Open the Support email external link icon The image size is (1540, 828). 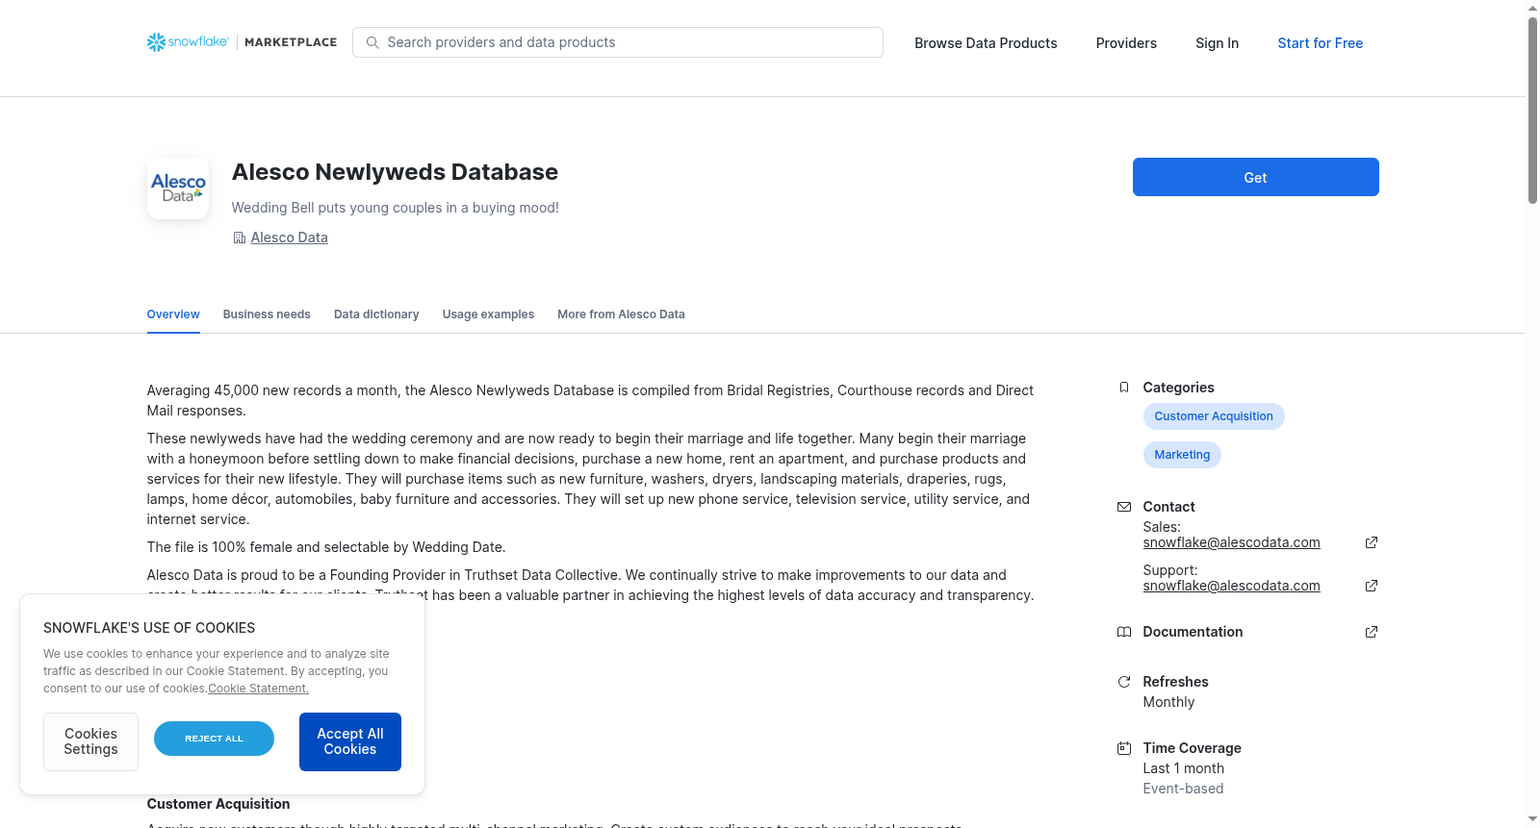1372,586
